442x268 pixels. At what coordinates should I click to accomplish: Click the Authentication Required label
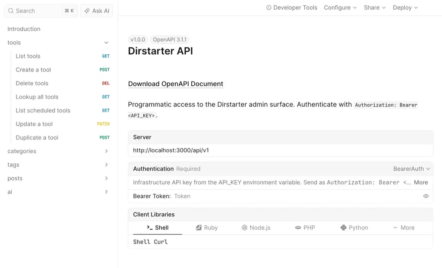tap(167, 168)
